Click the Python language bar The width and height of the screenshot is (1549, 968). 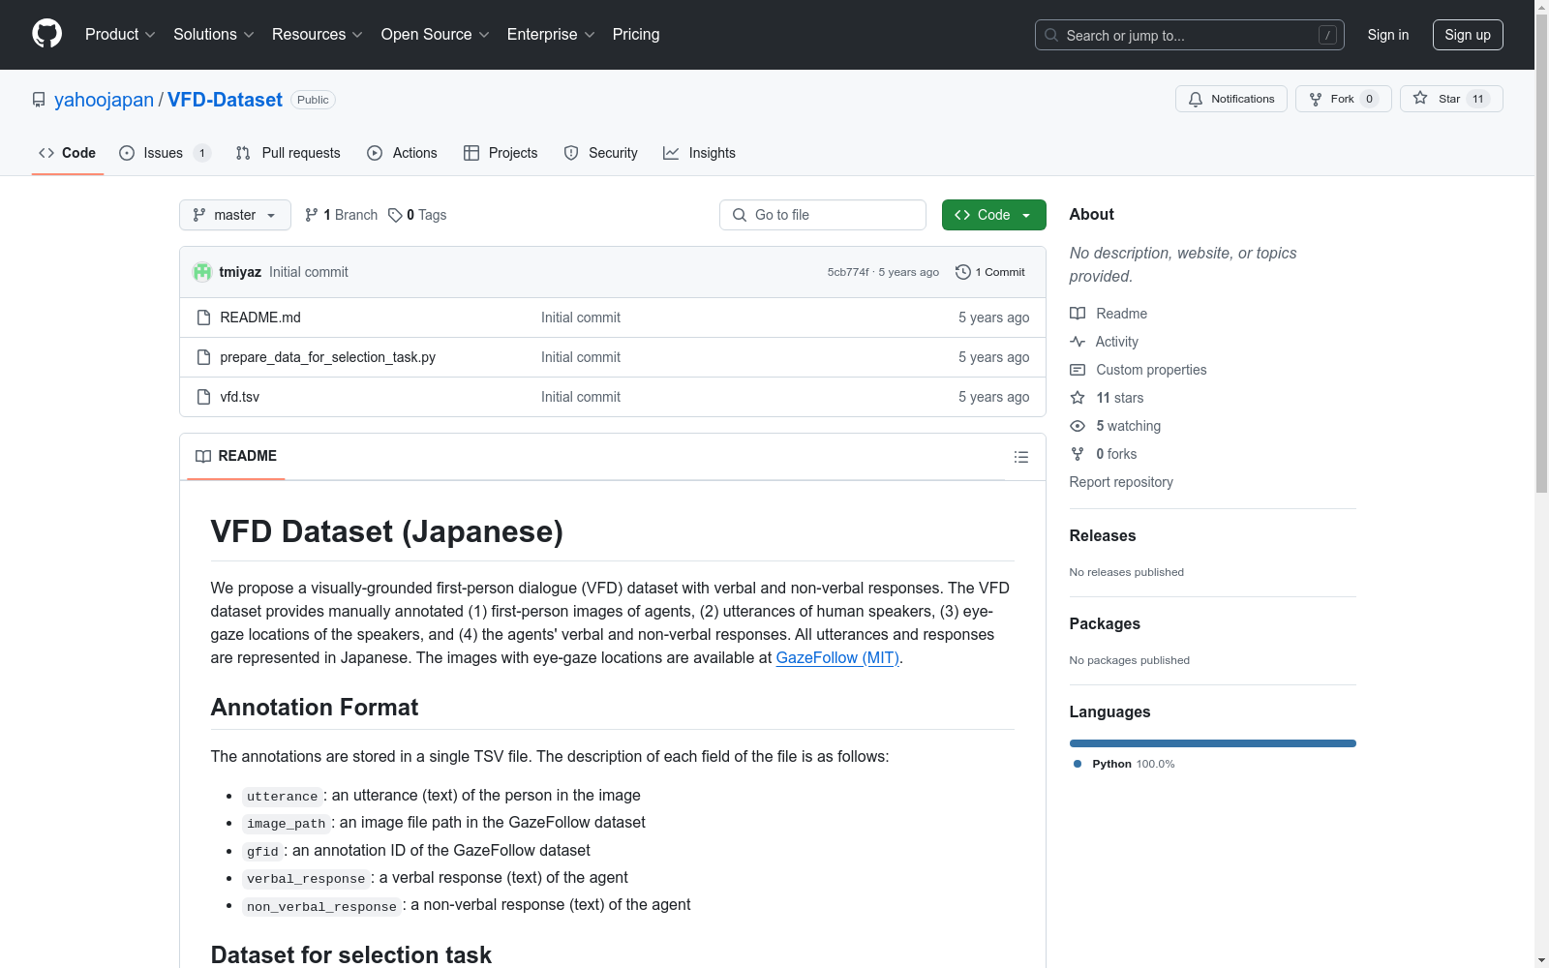[1212, 743]
